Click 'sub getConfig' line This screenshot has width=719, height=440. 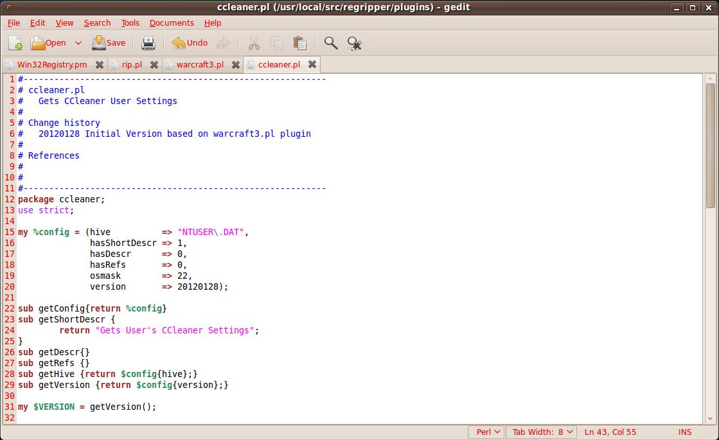point(92,308)
